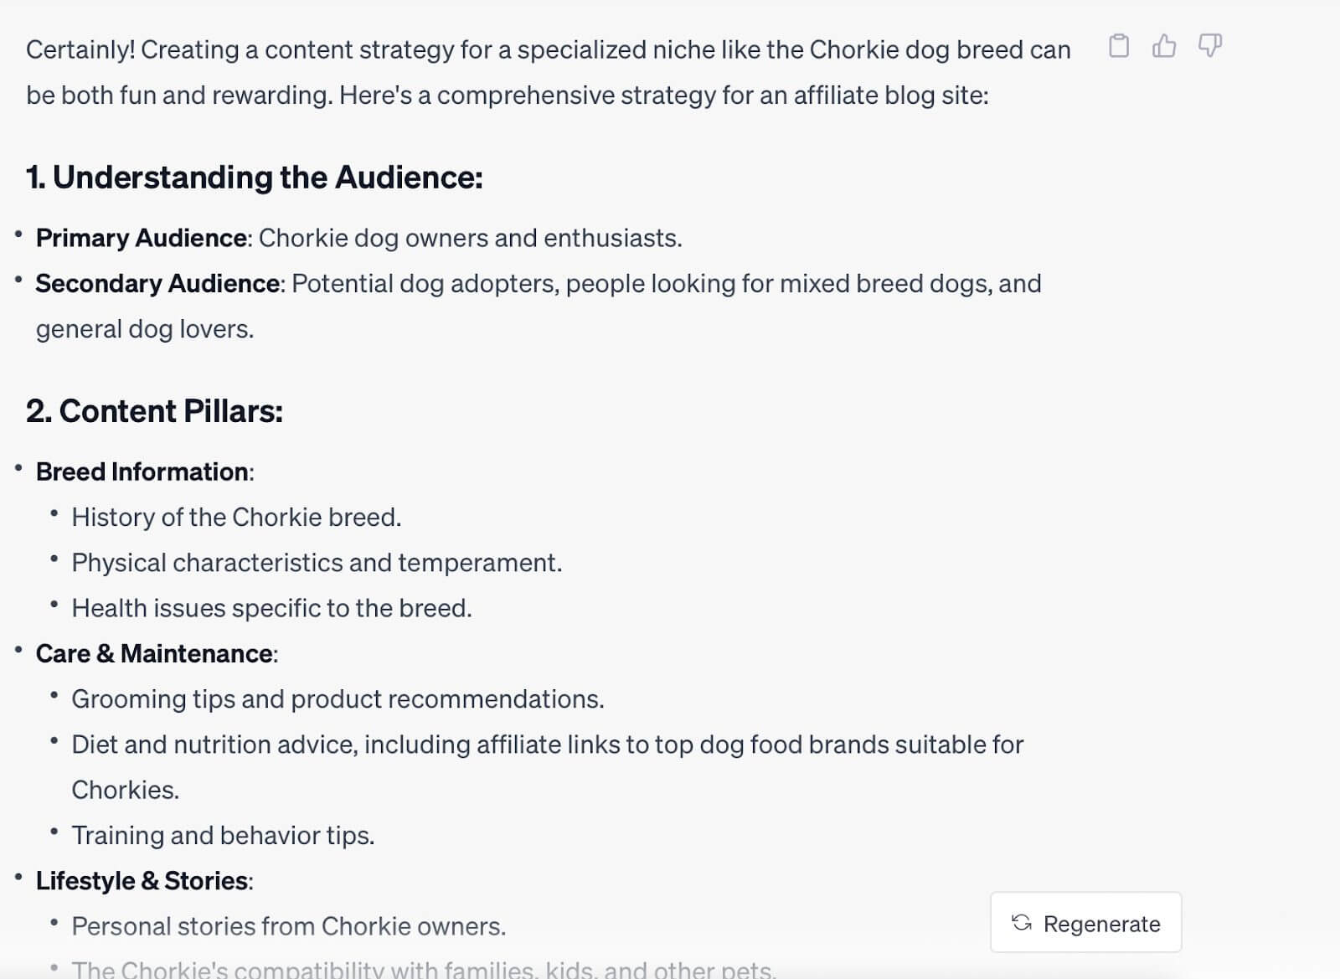Select the bold "Secondary Audience" label
The width and height of the screenshot is (1340, 979).
(x=157, y=283)
